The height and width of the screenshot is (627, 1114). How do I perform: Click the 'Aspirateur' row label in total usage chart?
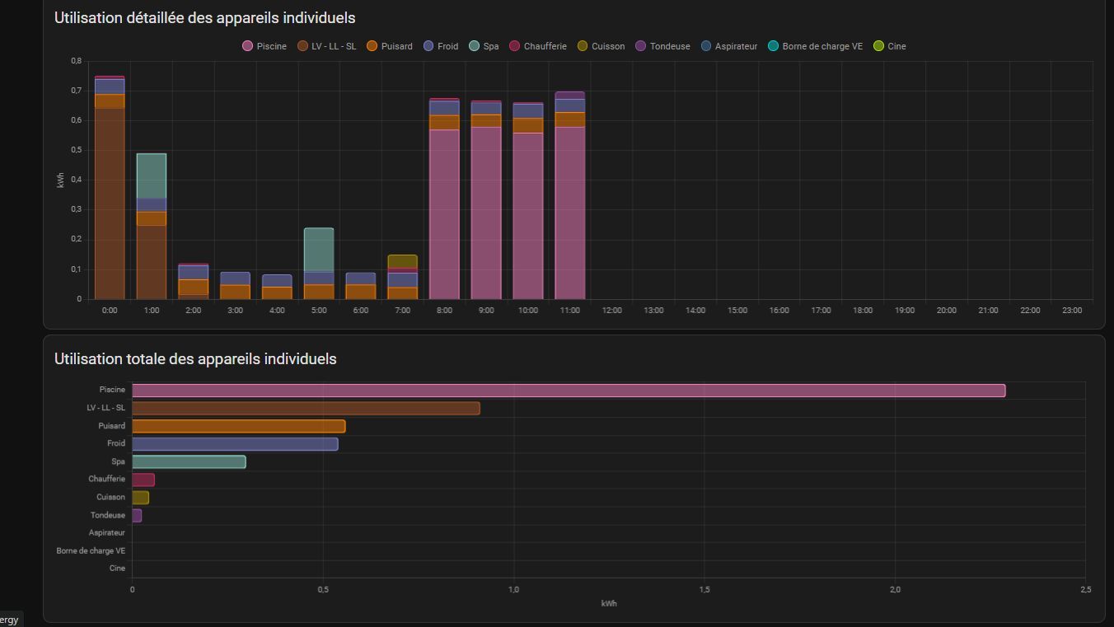tap(107, 533)
